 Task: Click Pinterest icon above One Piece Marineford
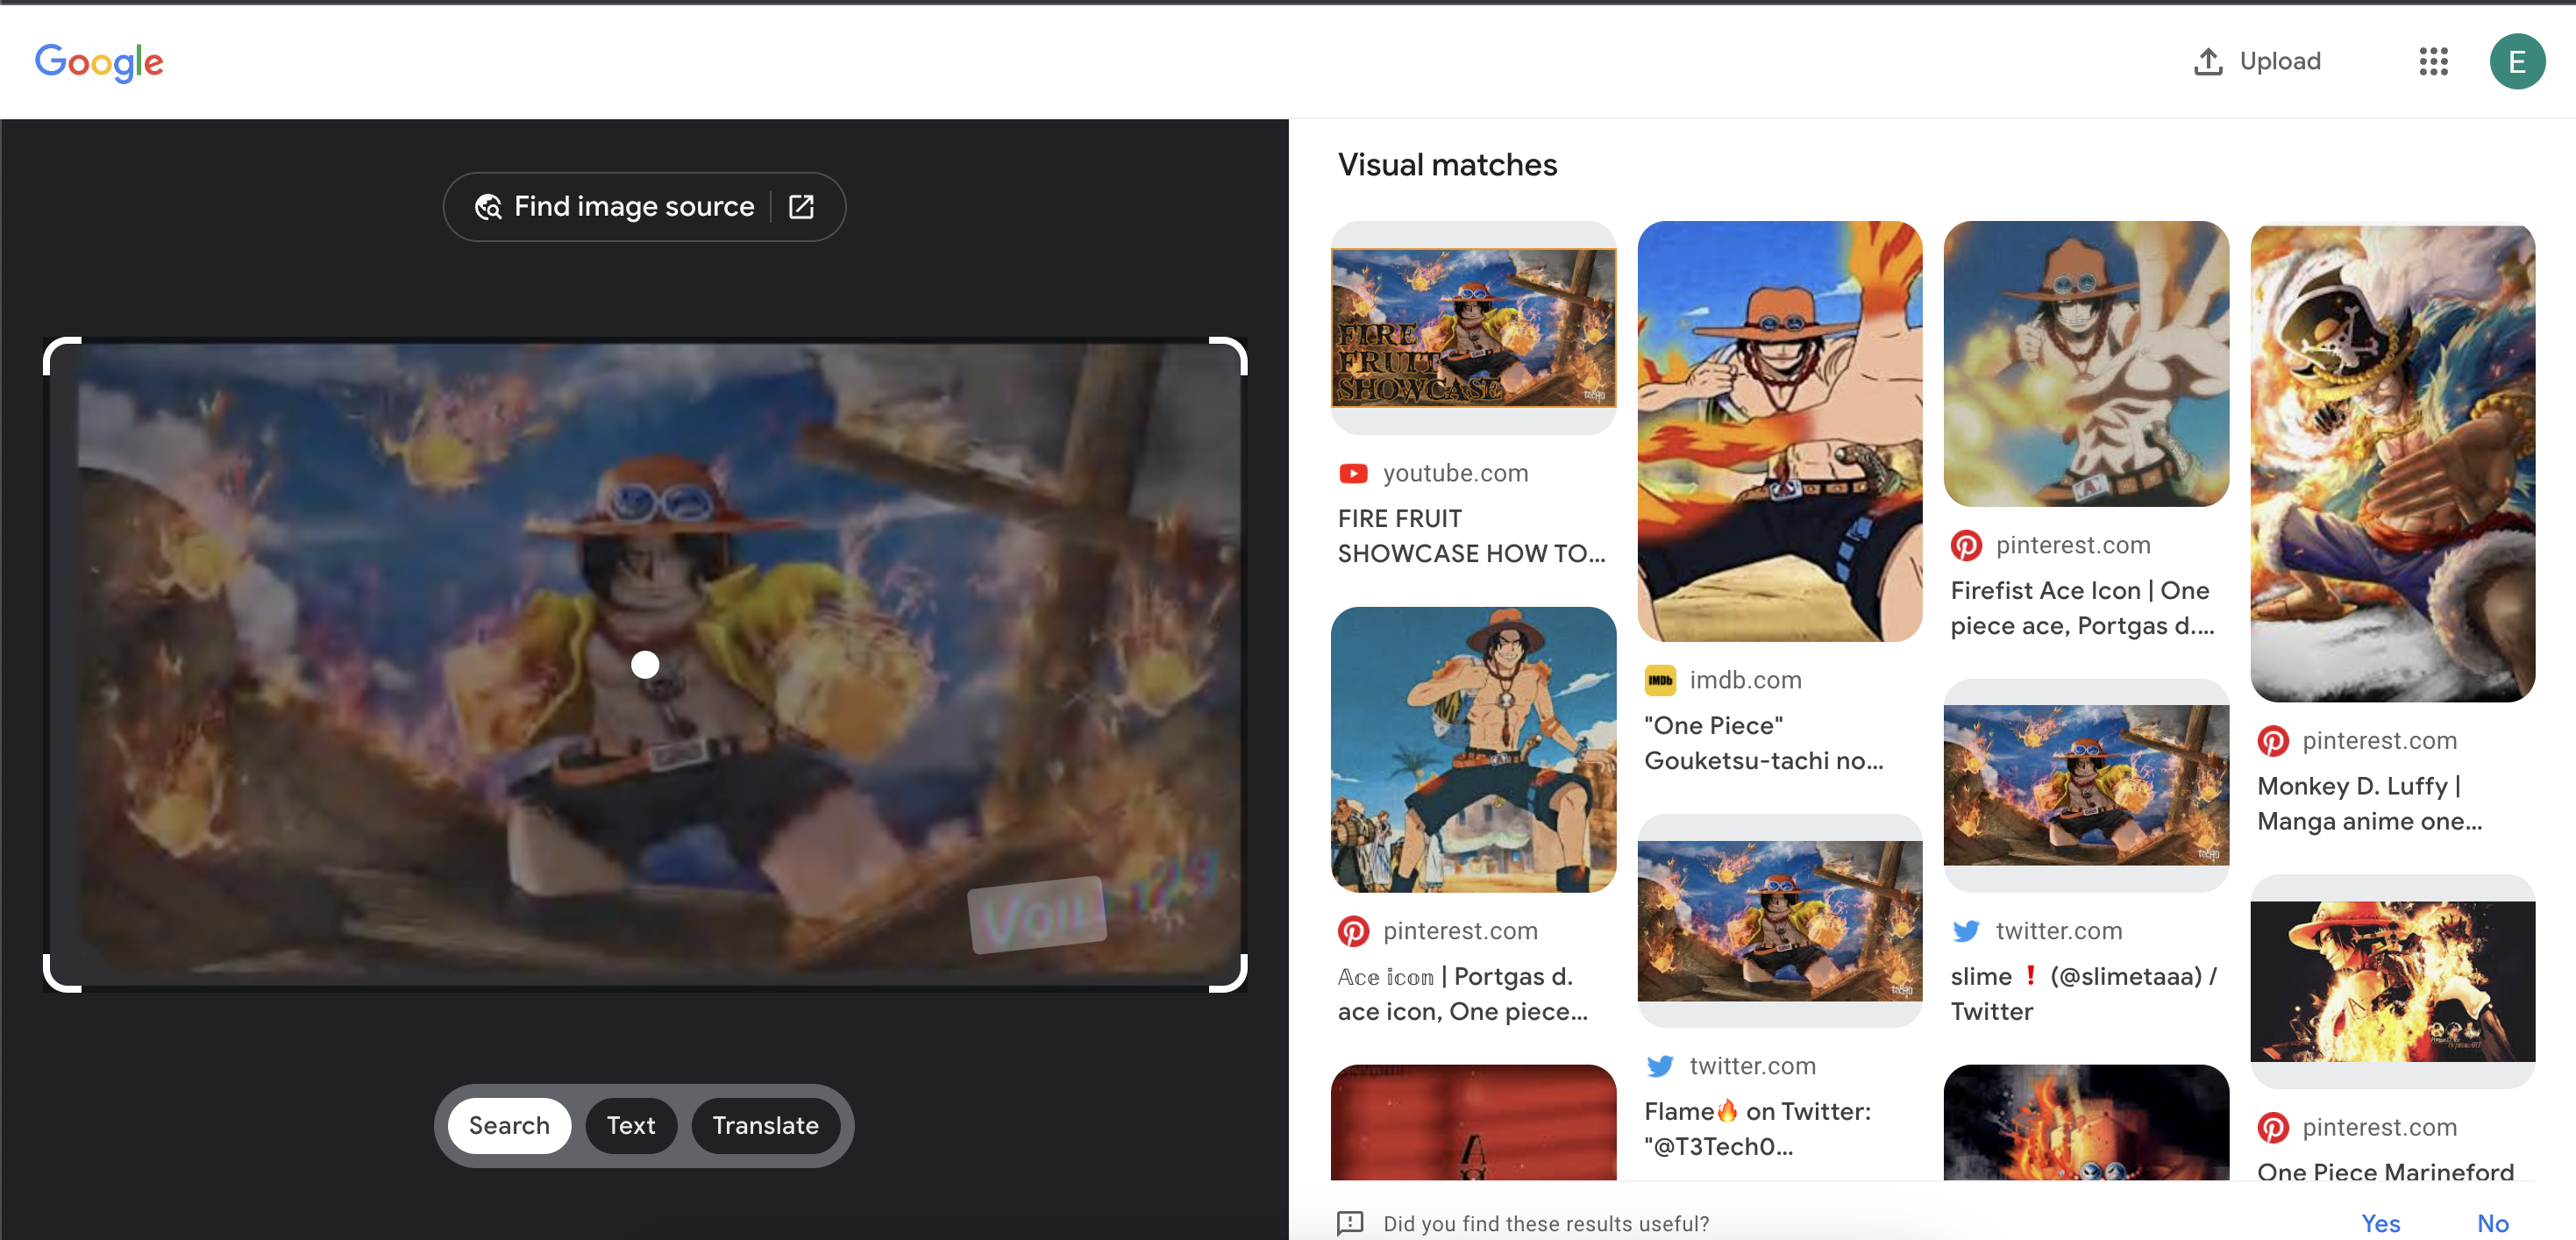[2273, 1127]
